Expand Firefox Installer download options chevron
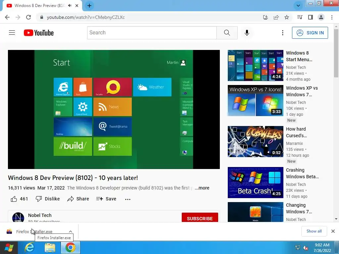The height and width of the screenshot is (254, 339). pyautogui.click(x=71, y=232)
